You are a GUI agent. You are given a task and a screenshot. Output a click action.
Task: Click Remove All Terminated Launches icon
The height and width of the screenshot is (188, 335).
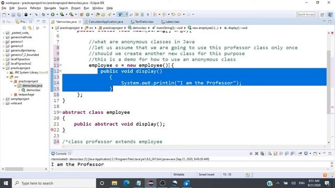262,154
